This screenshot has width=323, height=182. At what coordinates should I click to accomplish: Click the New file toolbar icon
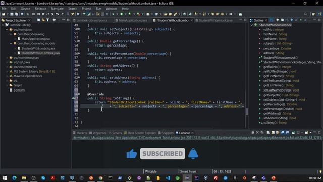tap(4, 14)
